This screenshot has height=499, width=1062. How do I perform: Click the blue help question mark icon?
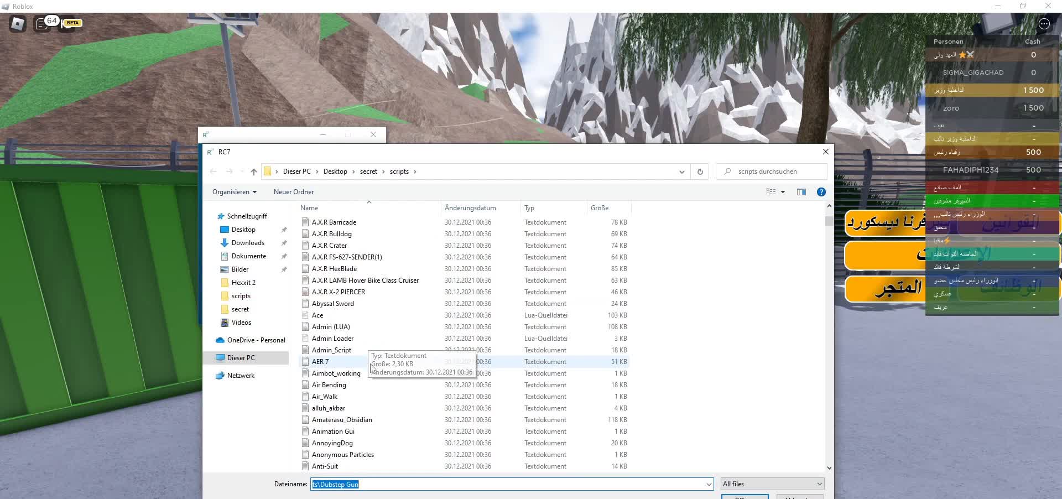(821, 192)
